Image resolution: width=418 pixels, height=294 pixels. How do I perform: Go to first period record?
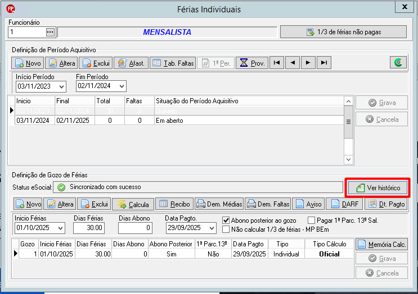tap(277, 63)
